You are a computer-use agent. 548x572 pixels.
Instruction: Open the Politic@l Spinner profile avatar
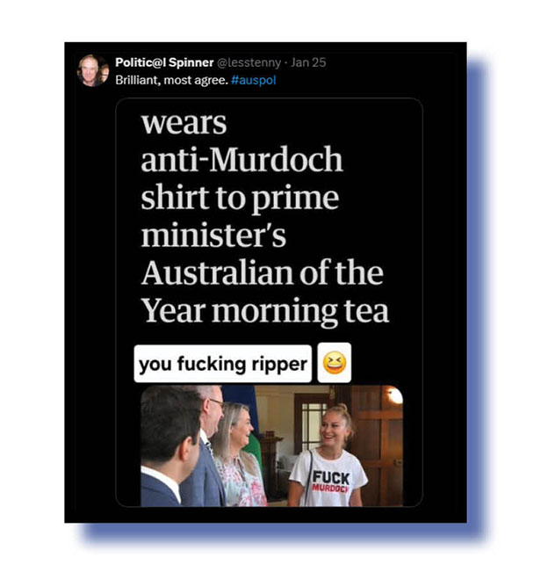[92, 70]
